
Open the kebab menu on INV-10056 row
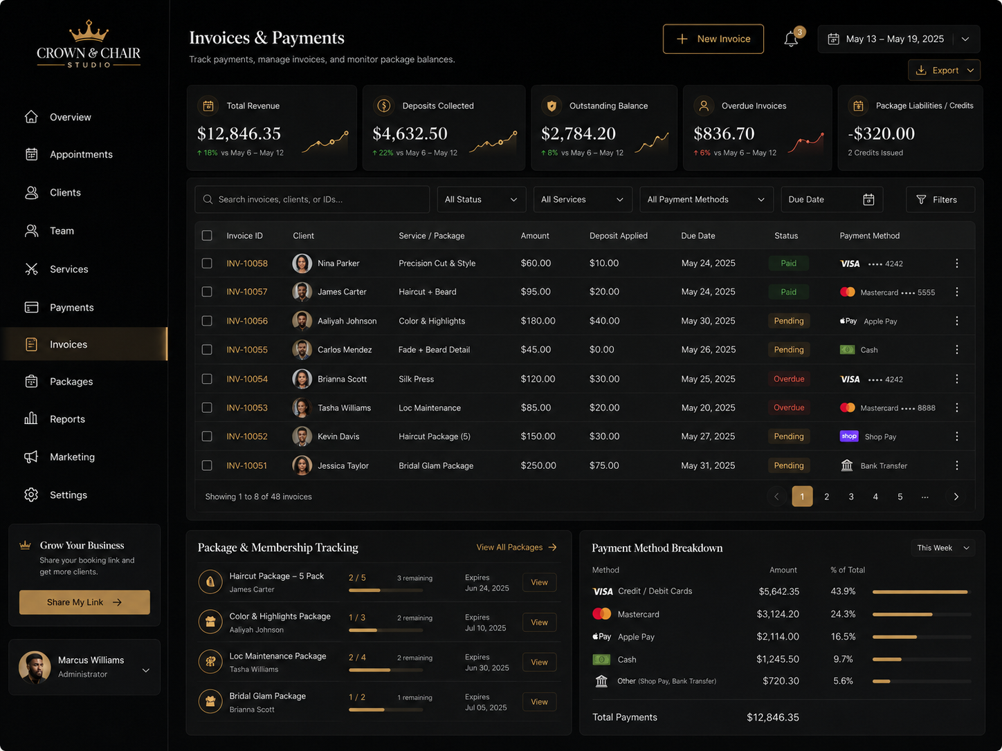[x=957, y=321]
